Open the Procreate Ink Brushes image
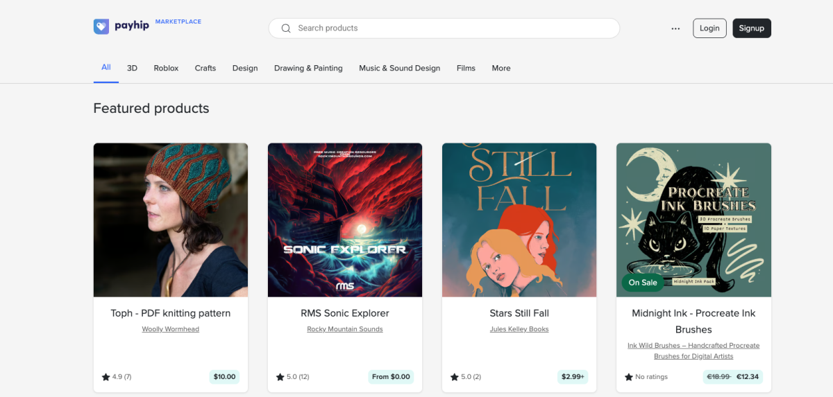Screen dimensions: 833x397 pos(693,220)
